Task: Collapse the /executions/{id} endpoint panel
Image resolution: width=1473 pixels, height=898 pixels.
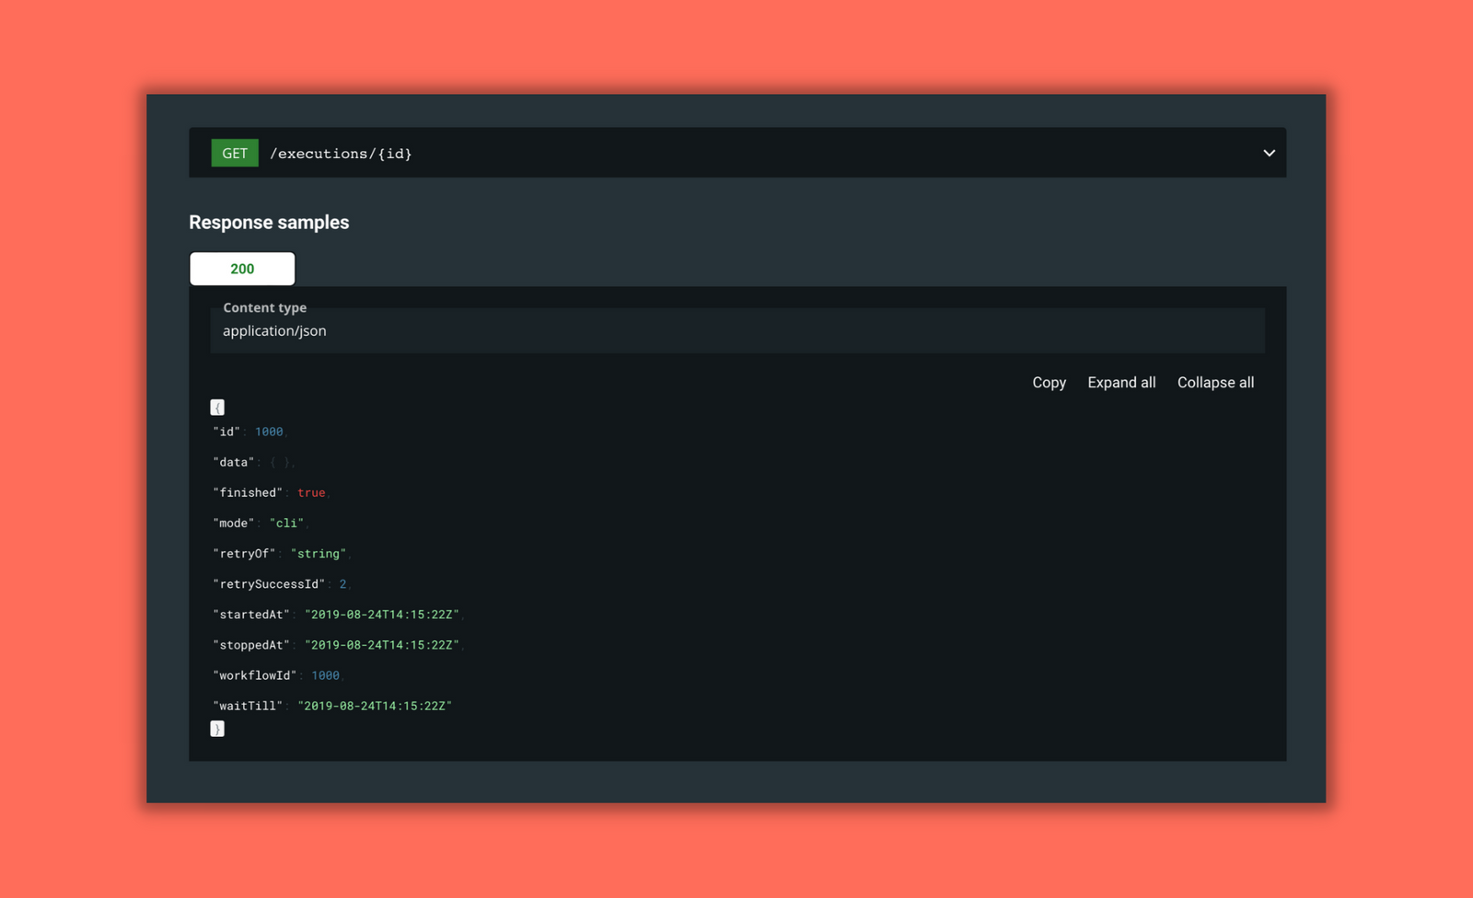Action: click(x=1268, y=153)
